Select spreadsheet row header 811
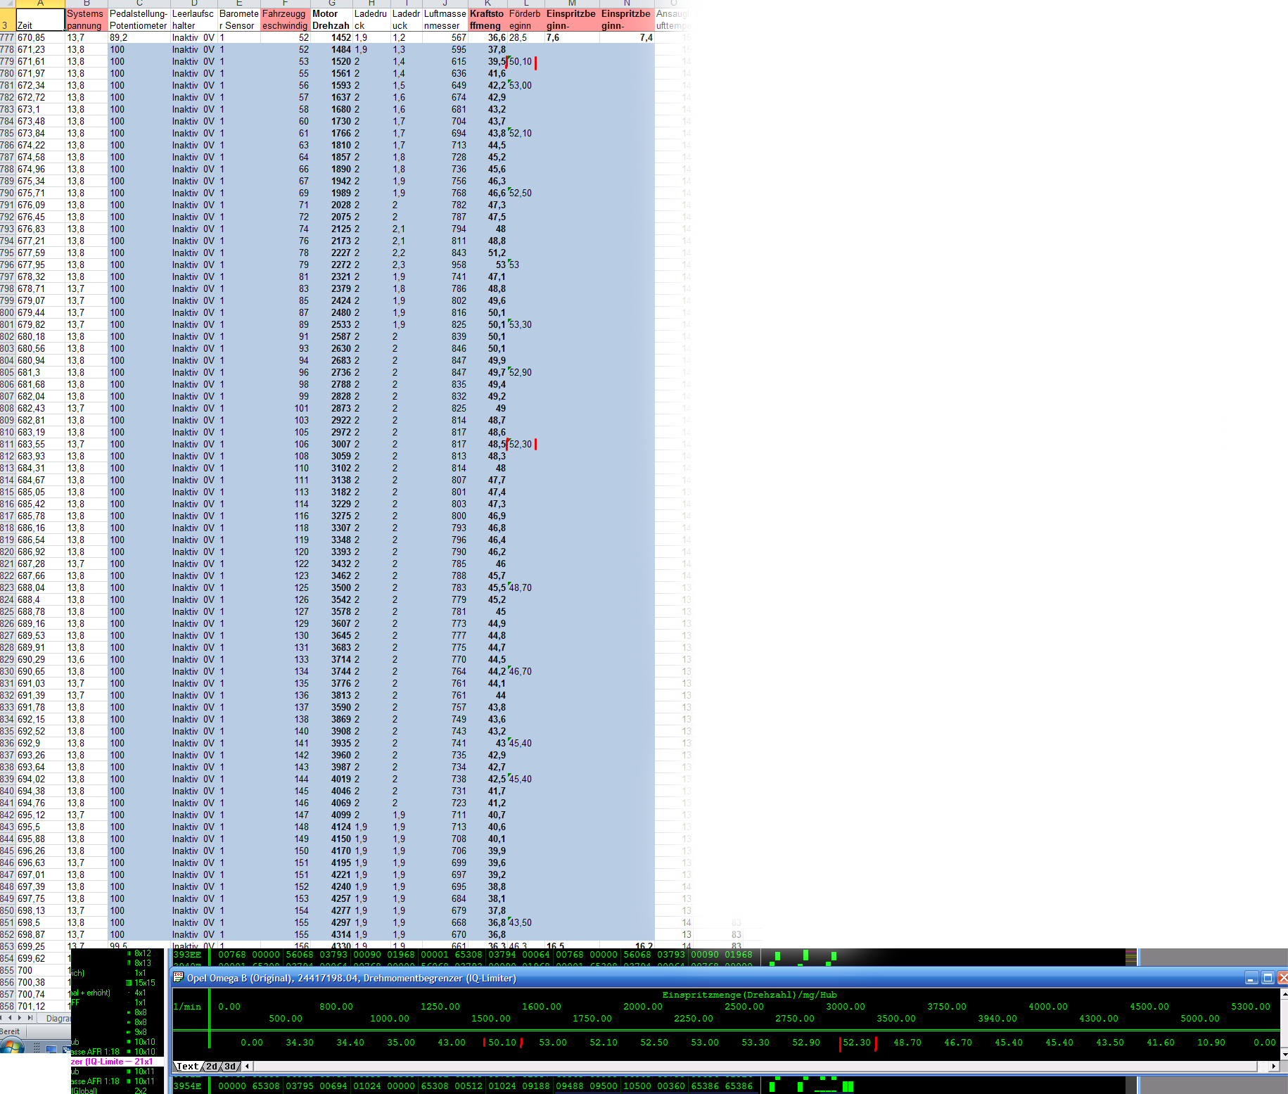 (x=7, y=445)
